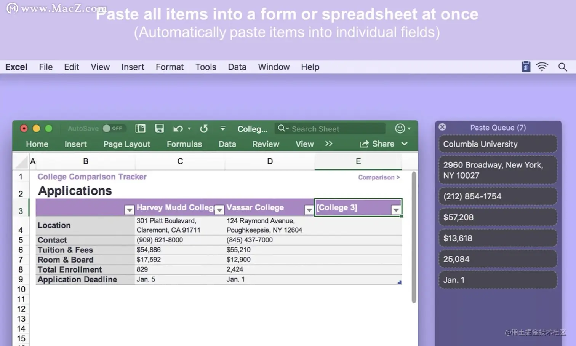Open the Excel application menu

tap(16, 67)
